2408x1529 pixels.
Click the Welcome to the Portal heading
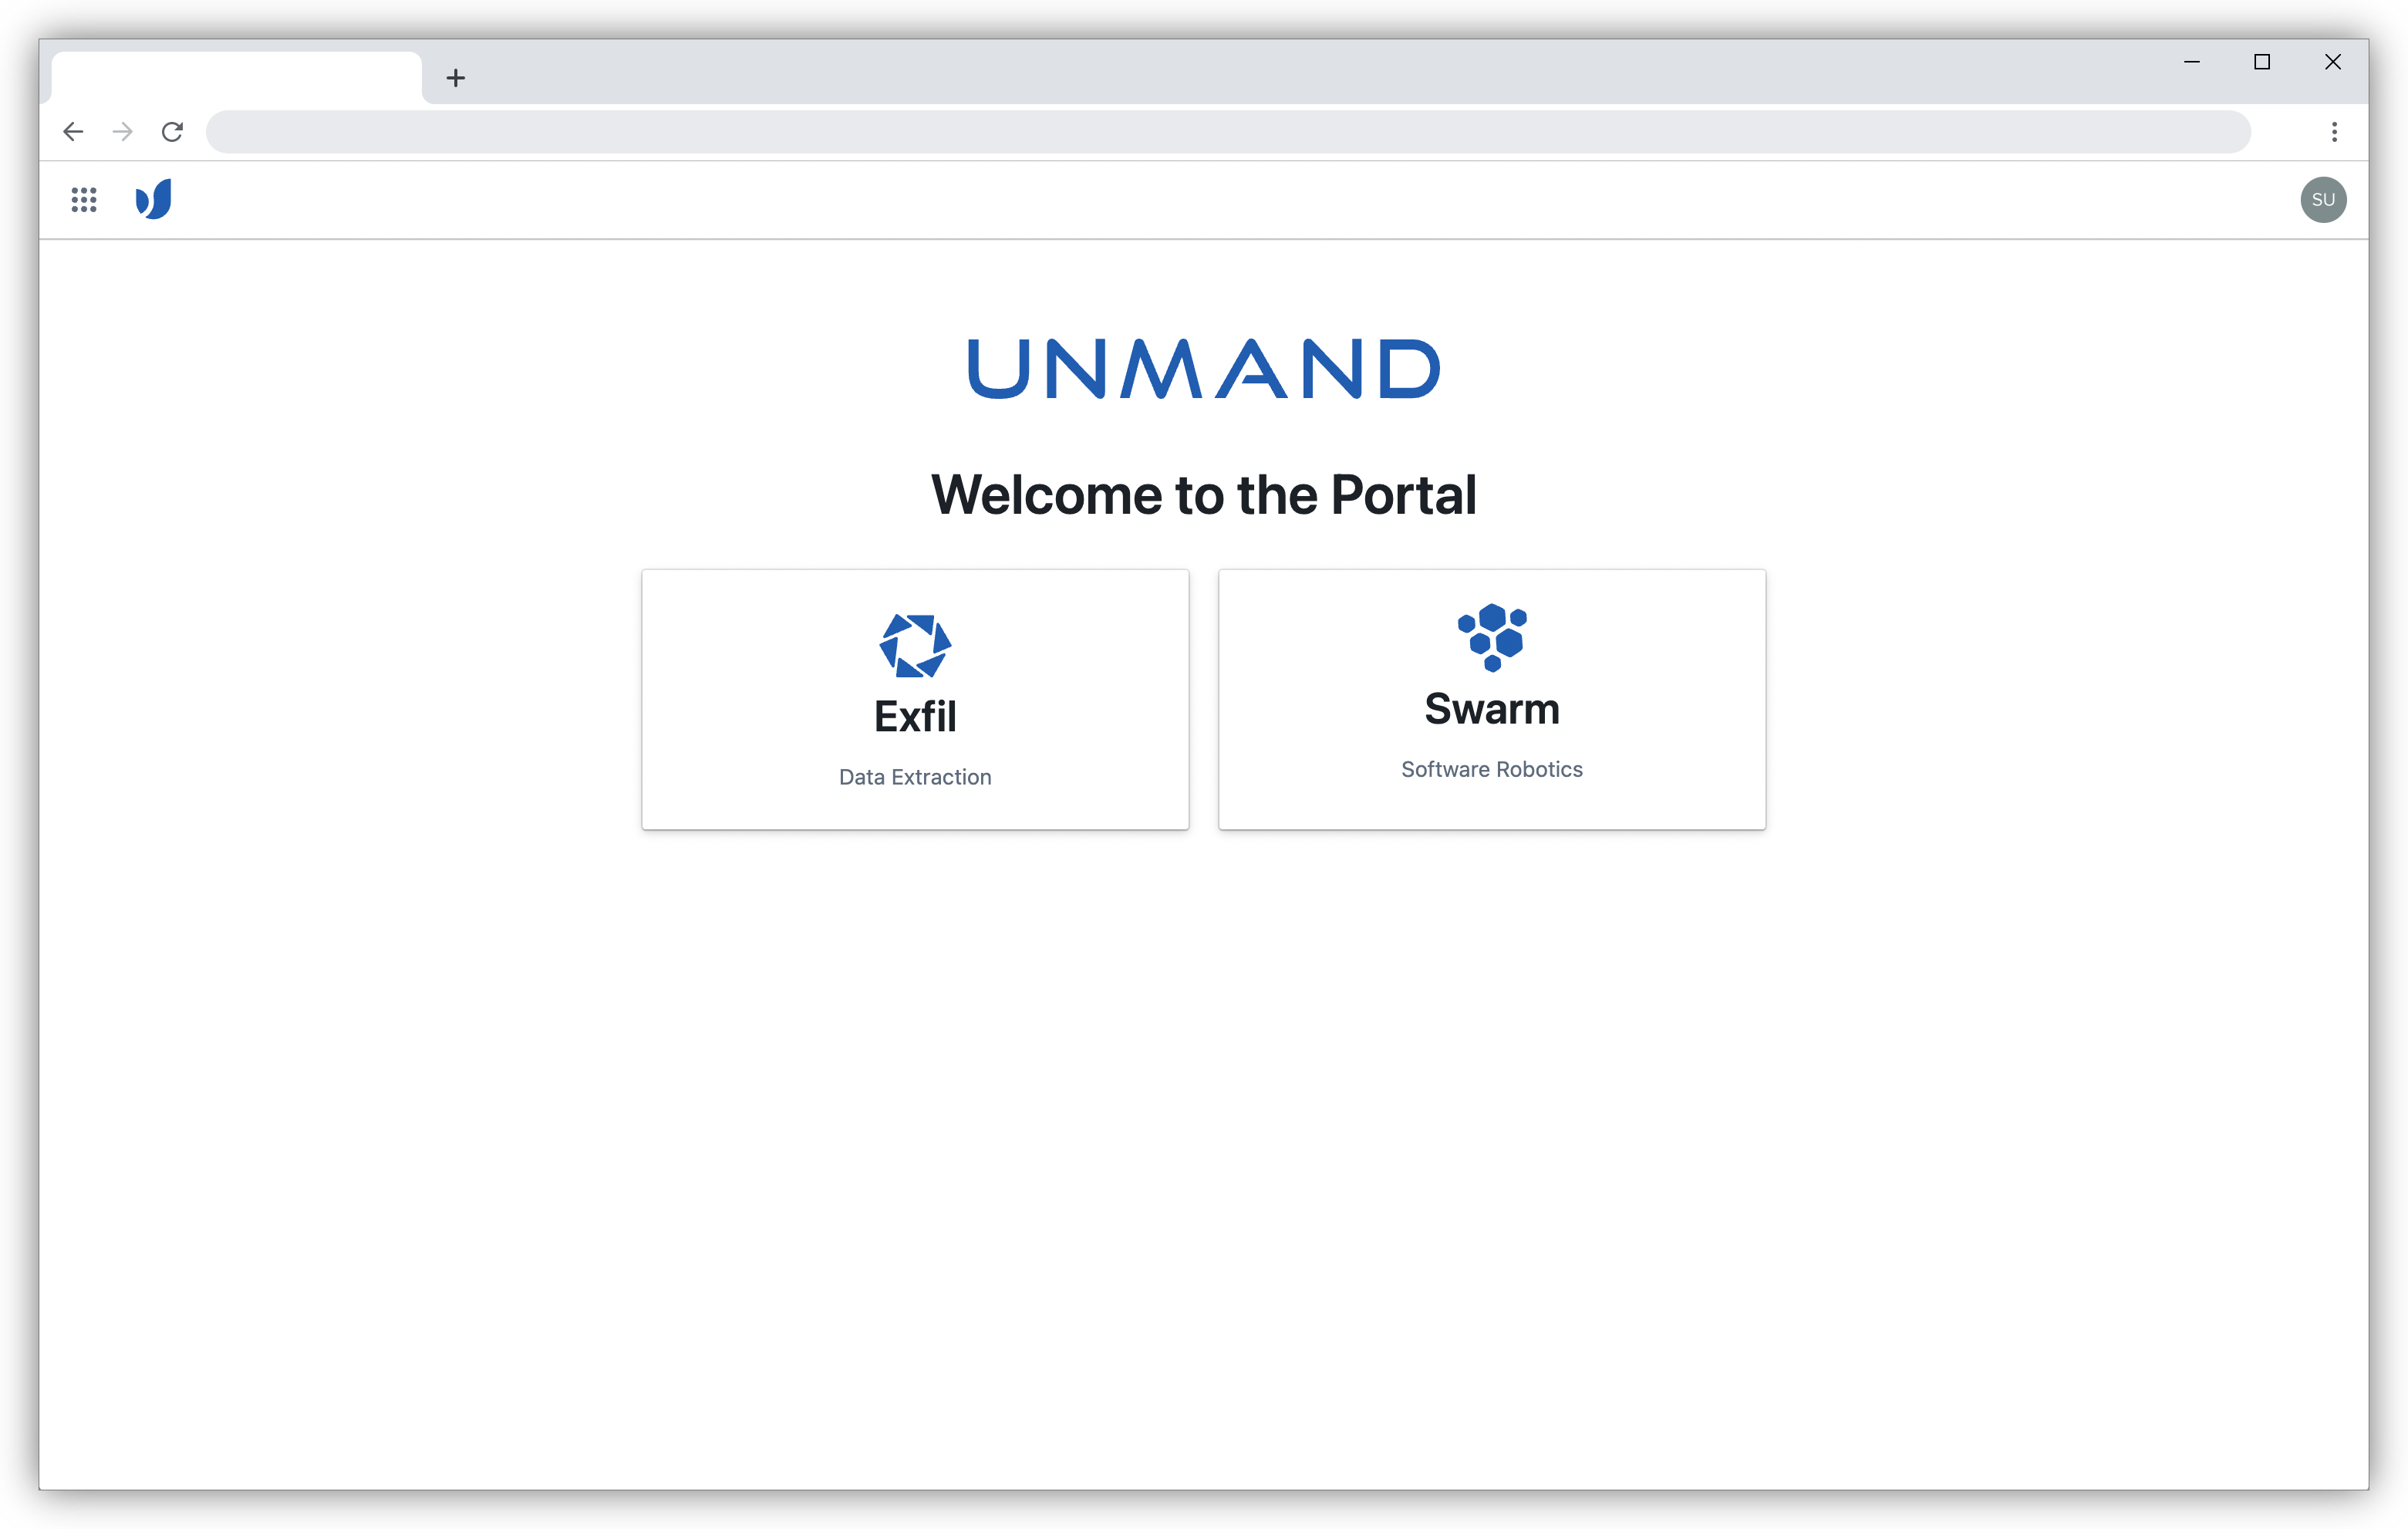tap(1204, 495)
